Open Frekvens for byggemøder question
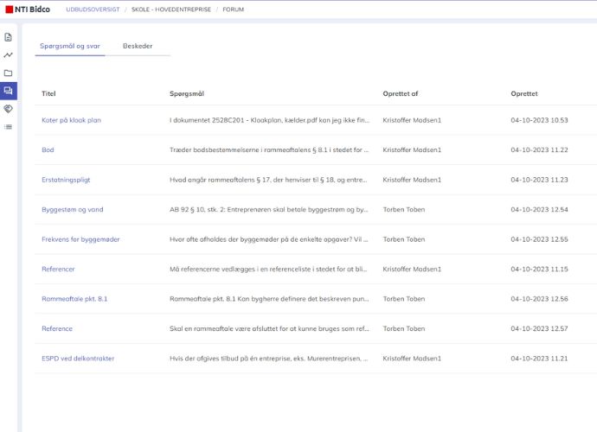This screenshot has width=597, height=432. point(80,239)
